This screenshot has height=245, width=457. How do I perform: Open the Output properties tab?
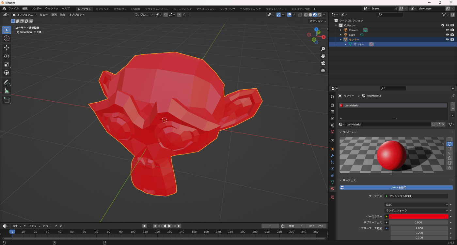click(332, 112)
